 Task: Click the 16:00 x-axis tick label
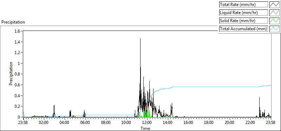tap(188, 123)
